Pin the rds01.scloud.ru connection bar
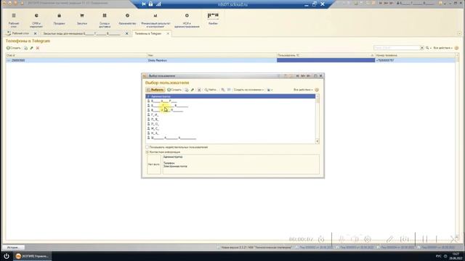The width and height of the screenshot is (465, 261). 144,4
